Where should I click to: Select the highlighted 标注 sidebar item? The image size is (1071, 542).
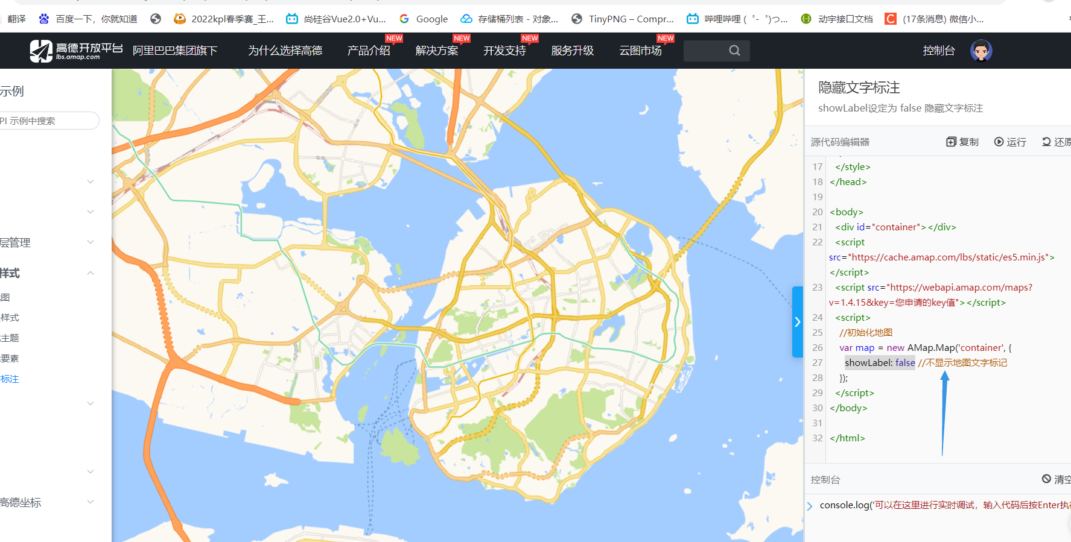(x=10, y=379)
